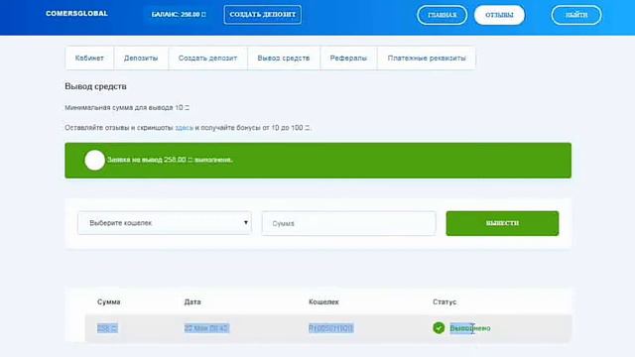This screenshot has width=635, height=357.
Task: Click the Выполнено status text
Action: coord(469,328)
